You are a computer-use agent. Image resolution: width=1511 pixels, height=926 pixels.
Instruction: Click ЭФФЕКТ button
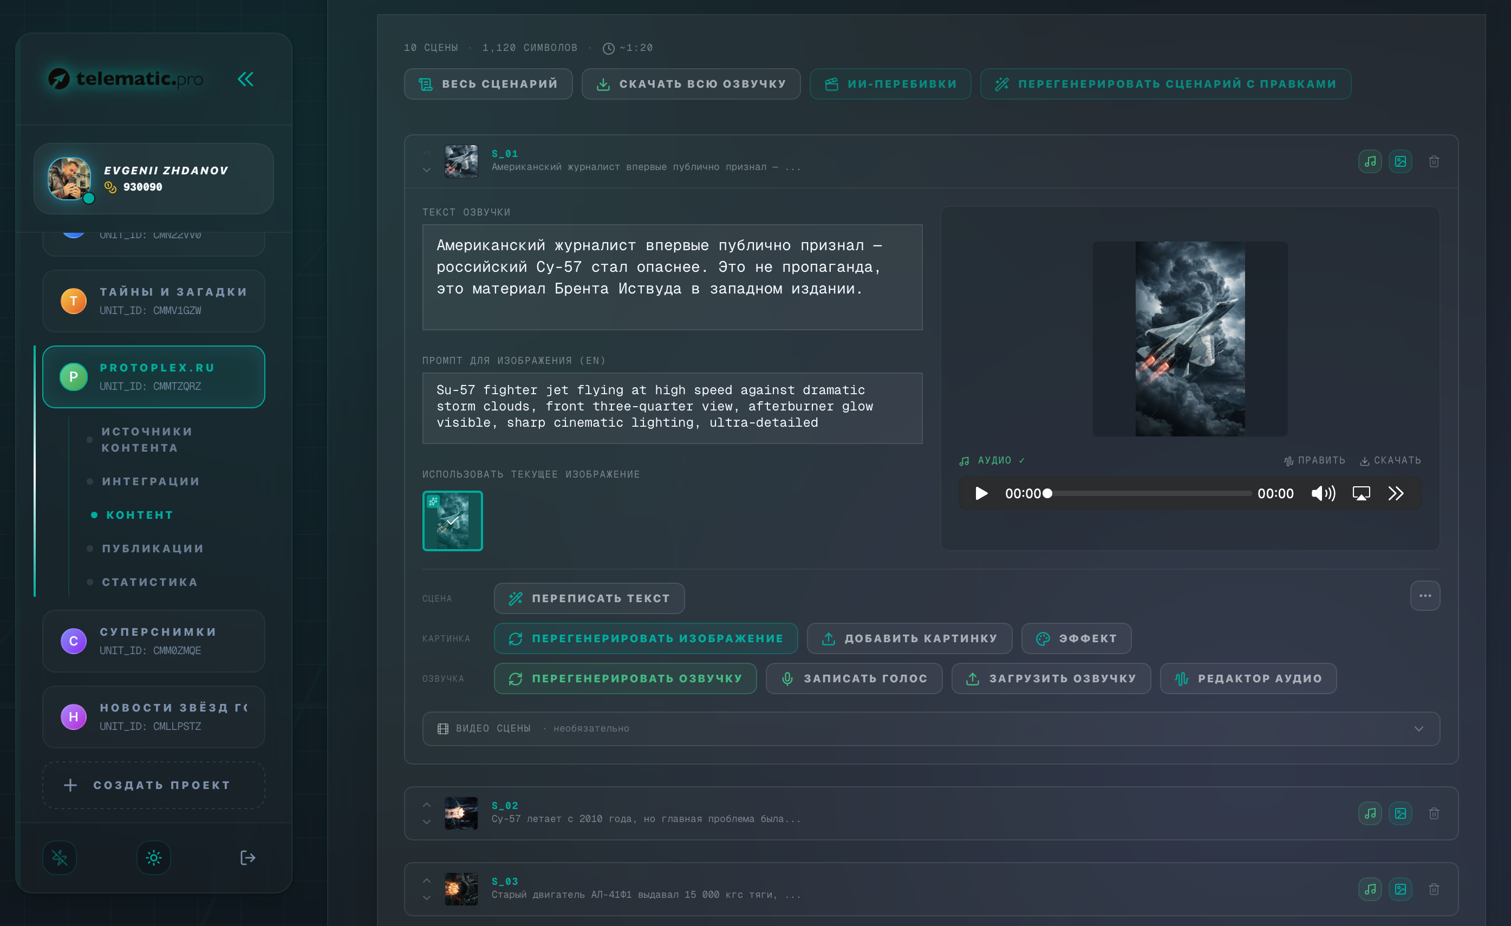tap(1076, 638)
